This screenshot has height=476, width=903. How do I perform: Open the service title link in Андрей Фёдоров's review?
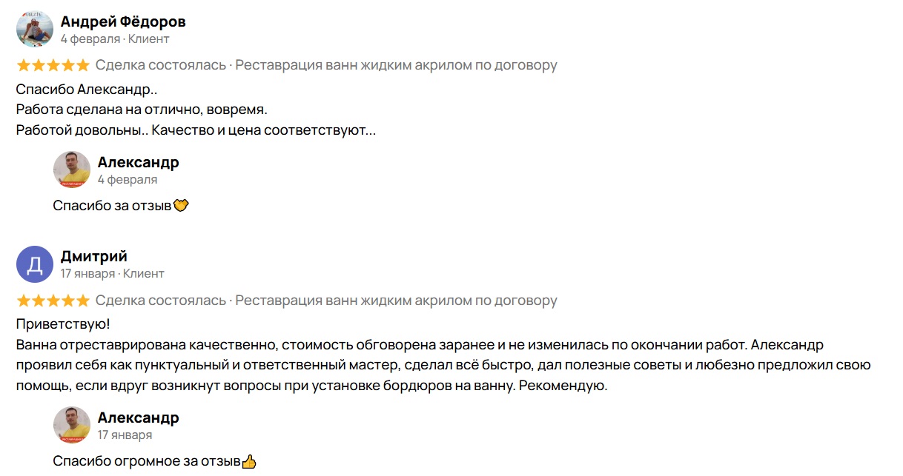click(396, 65)
